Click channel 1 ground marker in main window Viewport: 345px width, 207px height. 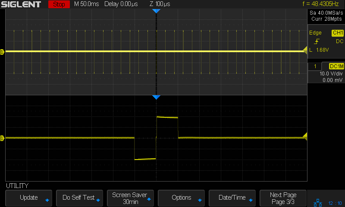click(x=2, y=52)
